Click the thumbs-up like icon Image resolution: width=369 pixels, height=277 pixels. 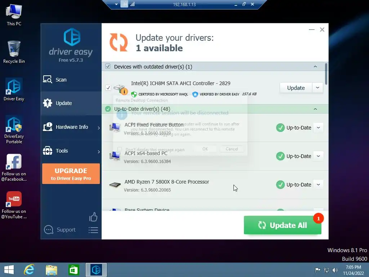(x=93, y=217)
